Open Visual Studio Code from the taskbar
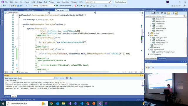188x106 pixels. tap(82, 103)
